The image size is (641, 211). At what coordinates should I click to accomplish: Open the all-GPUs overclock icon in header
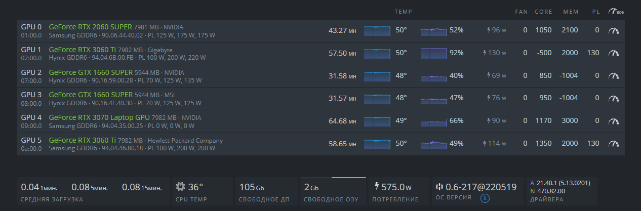coord(616,11)
